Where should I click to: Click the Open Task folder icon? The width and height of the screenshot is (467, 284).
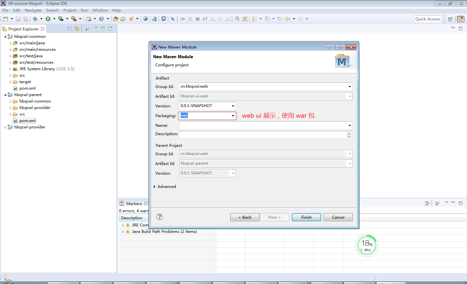pyautogui.click(x=123, y=19)
